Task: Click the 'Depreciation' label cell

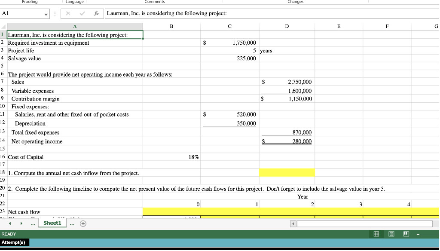Action: click(x=75, y=123)
